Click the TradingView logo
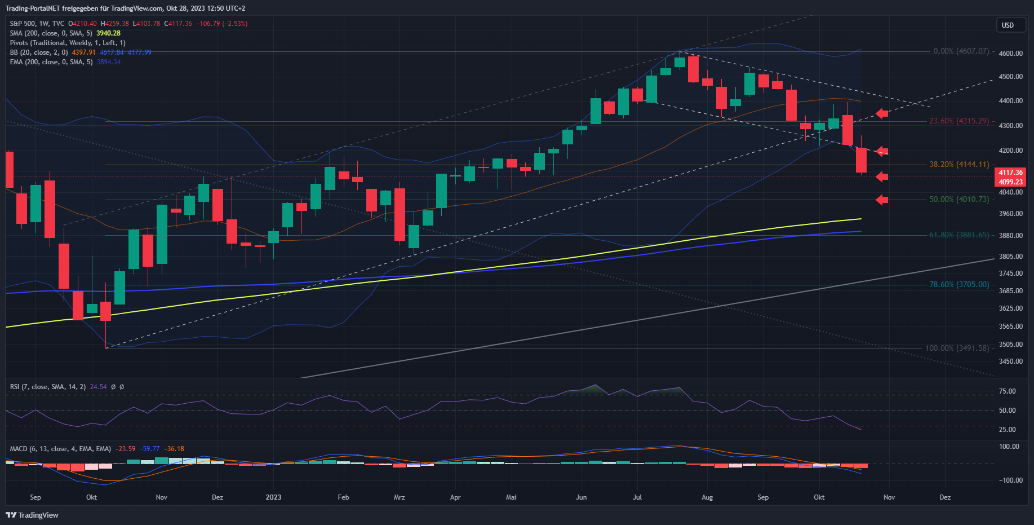The height and width of the screenshot is (525, 1034). [32, 515]
